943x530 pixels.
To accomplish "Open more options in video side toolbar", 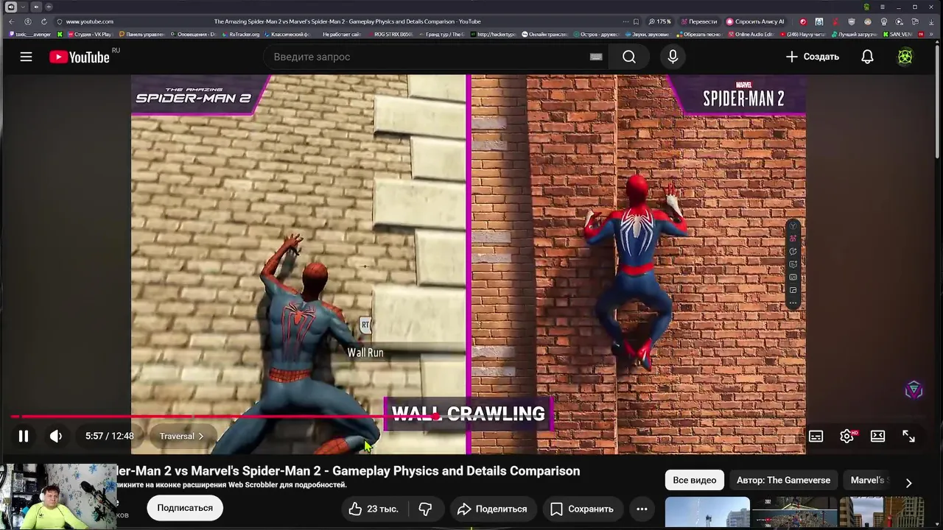I will [793, 303].
